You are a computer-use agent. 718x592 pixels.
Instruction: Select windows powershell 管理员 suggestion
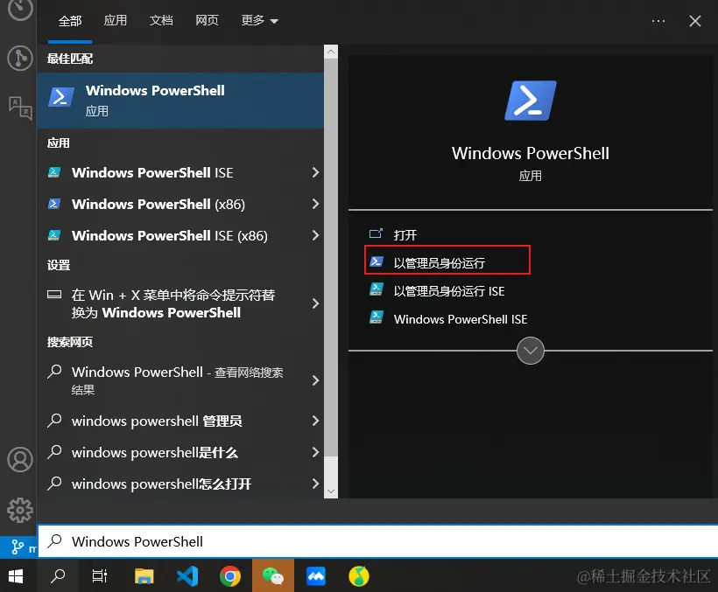point(180,421)
